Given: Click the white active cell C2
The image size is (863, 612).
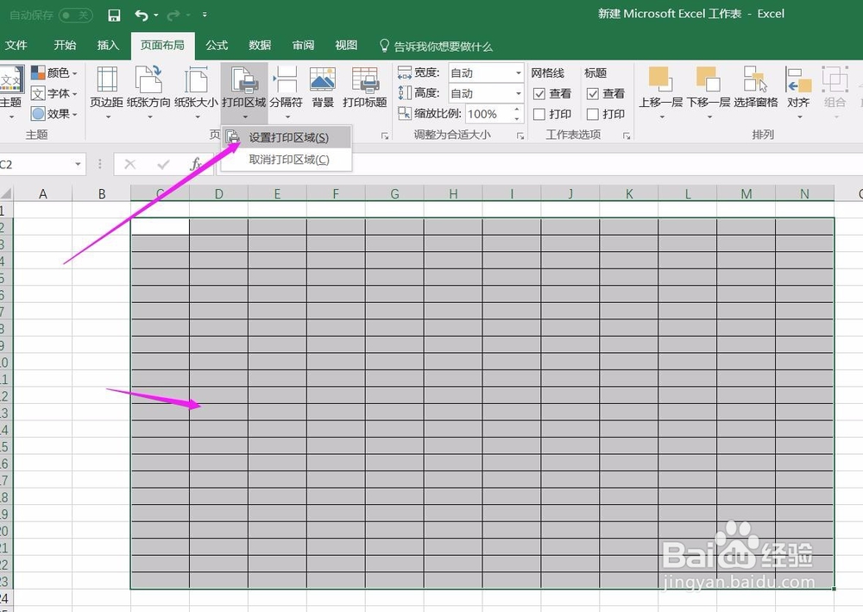Looking at the screenshot, I should (x=160, y=227).
